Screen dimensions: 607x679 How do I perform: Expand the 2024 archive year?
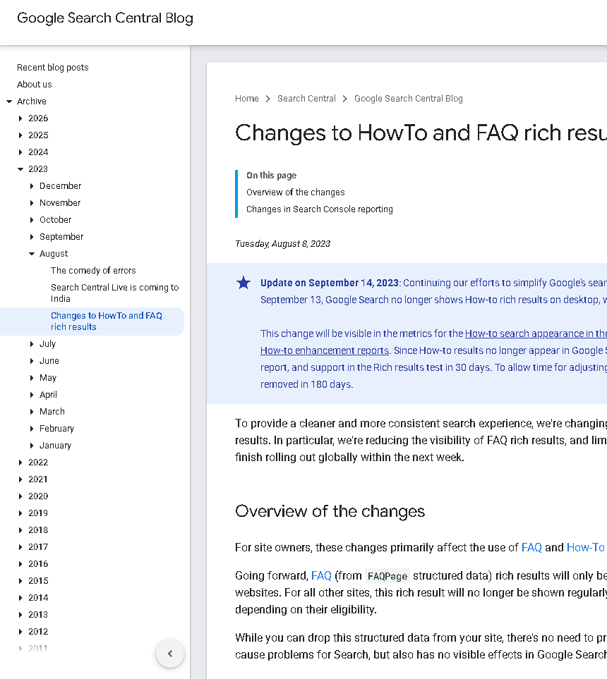pos(20,152)
